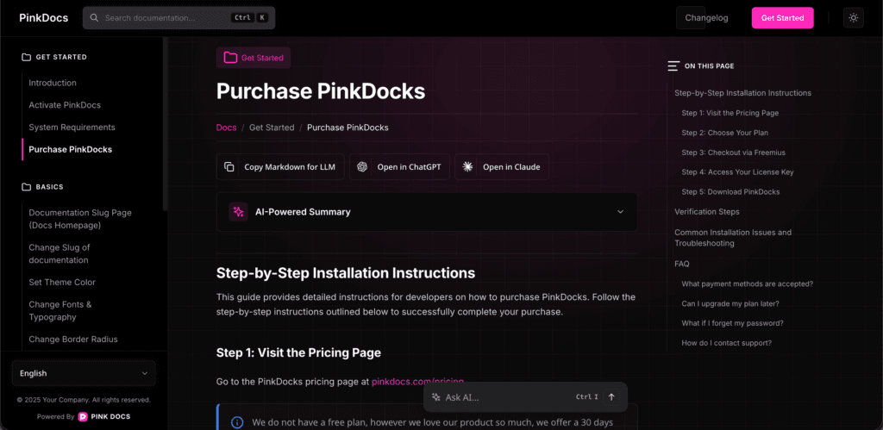The height and width of the screenshot is (430, 883).
Task: Click the Pink Docs logo in footer
Action: (84, 416)
